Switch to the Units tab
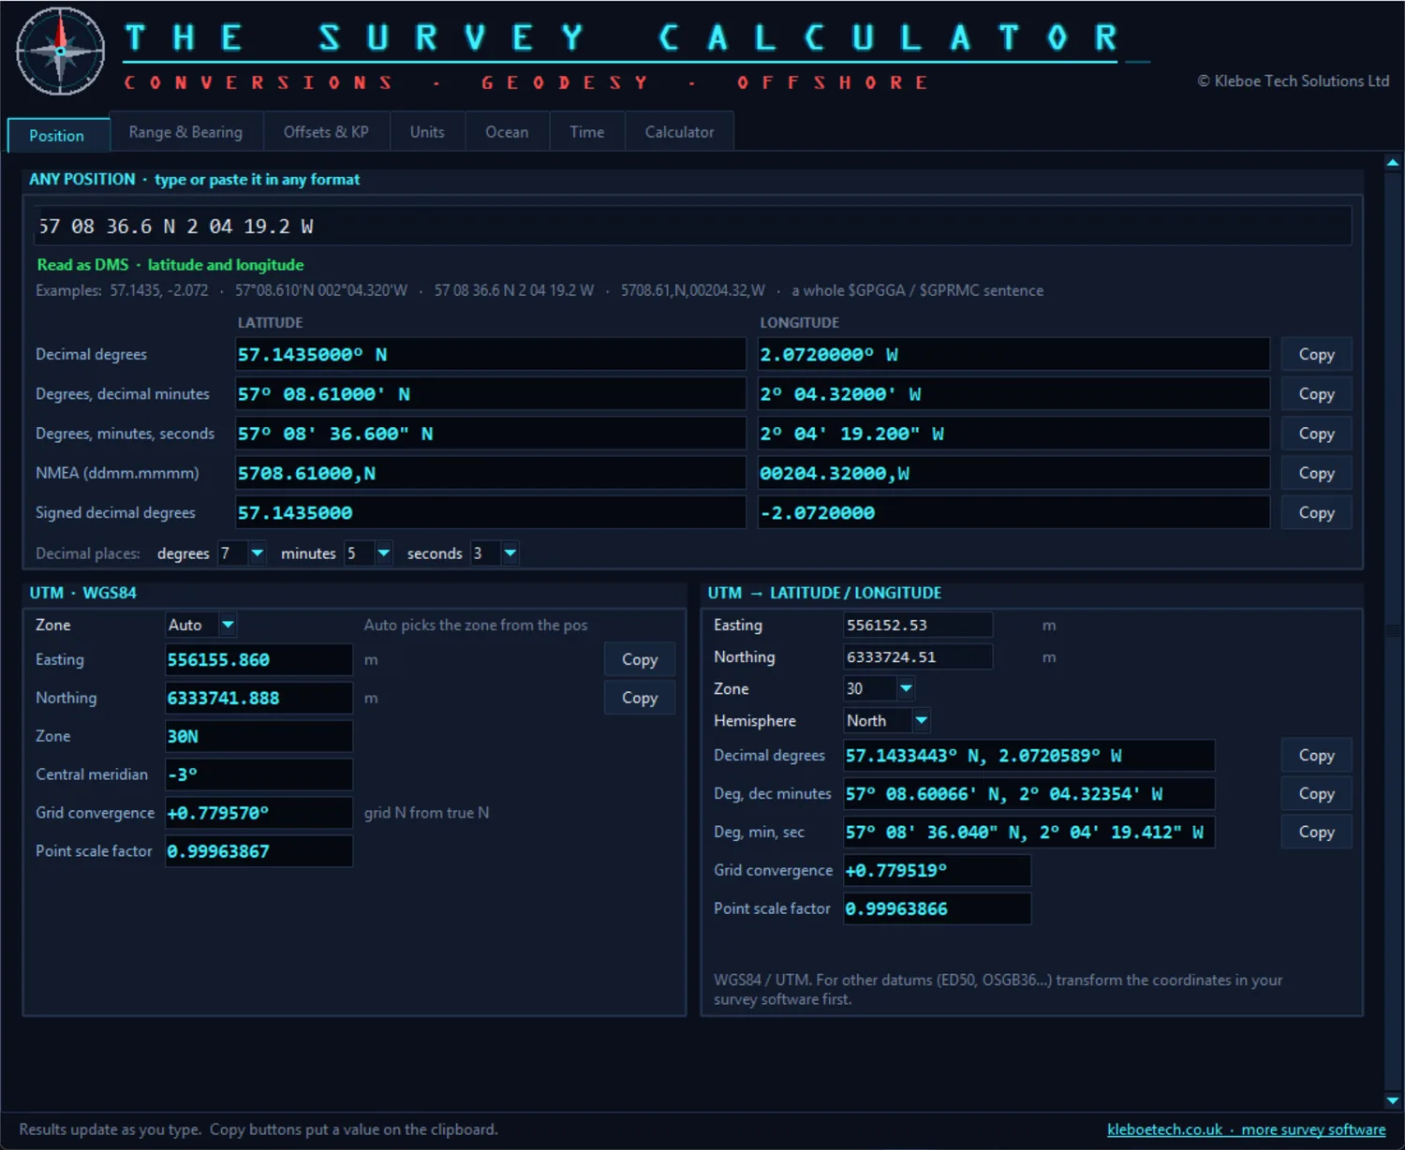1405x1150 pixels. (x=427, y=132)
